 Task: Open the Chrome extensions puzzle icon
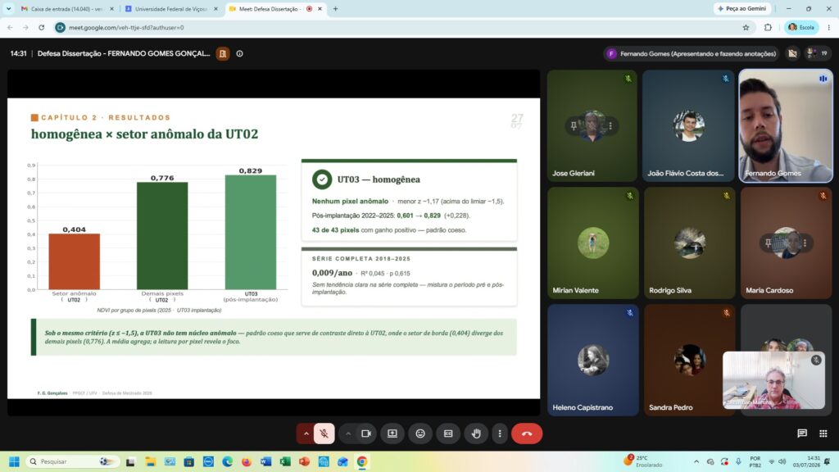[768, 27]
